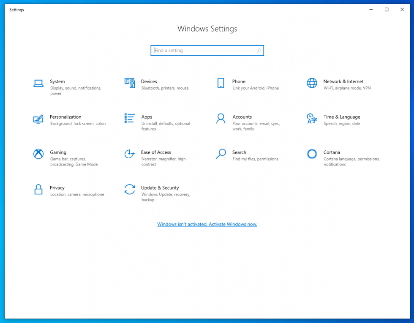Open the Ease of Access label
Viewport: 414px width, 323px height.
tap(156, 152)
